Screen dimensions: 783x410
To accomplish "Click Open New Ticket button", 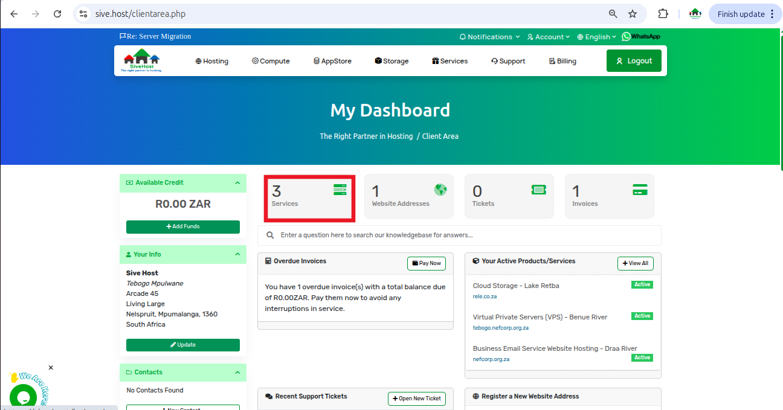I will [x=417, y=399].
